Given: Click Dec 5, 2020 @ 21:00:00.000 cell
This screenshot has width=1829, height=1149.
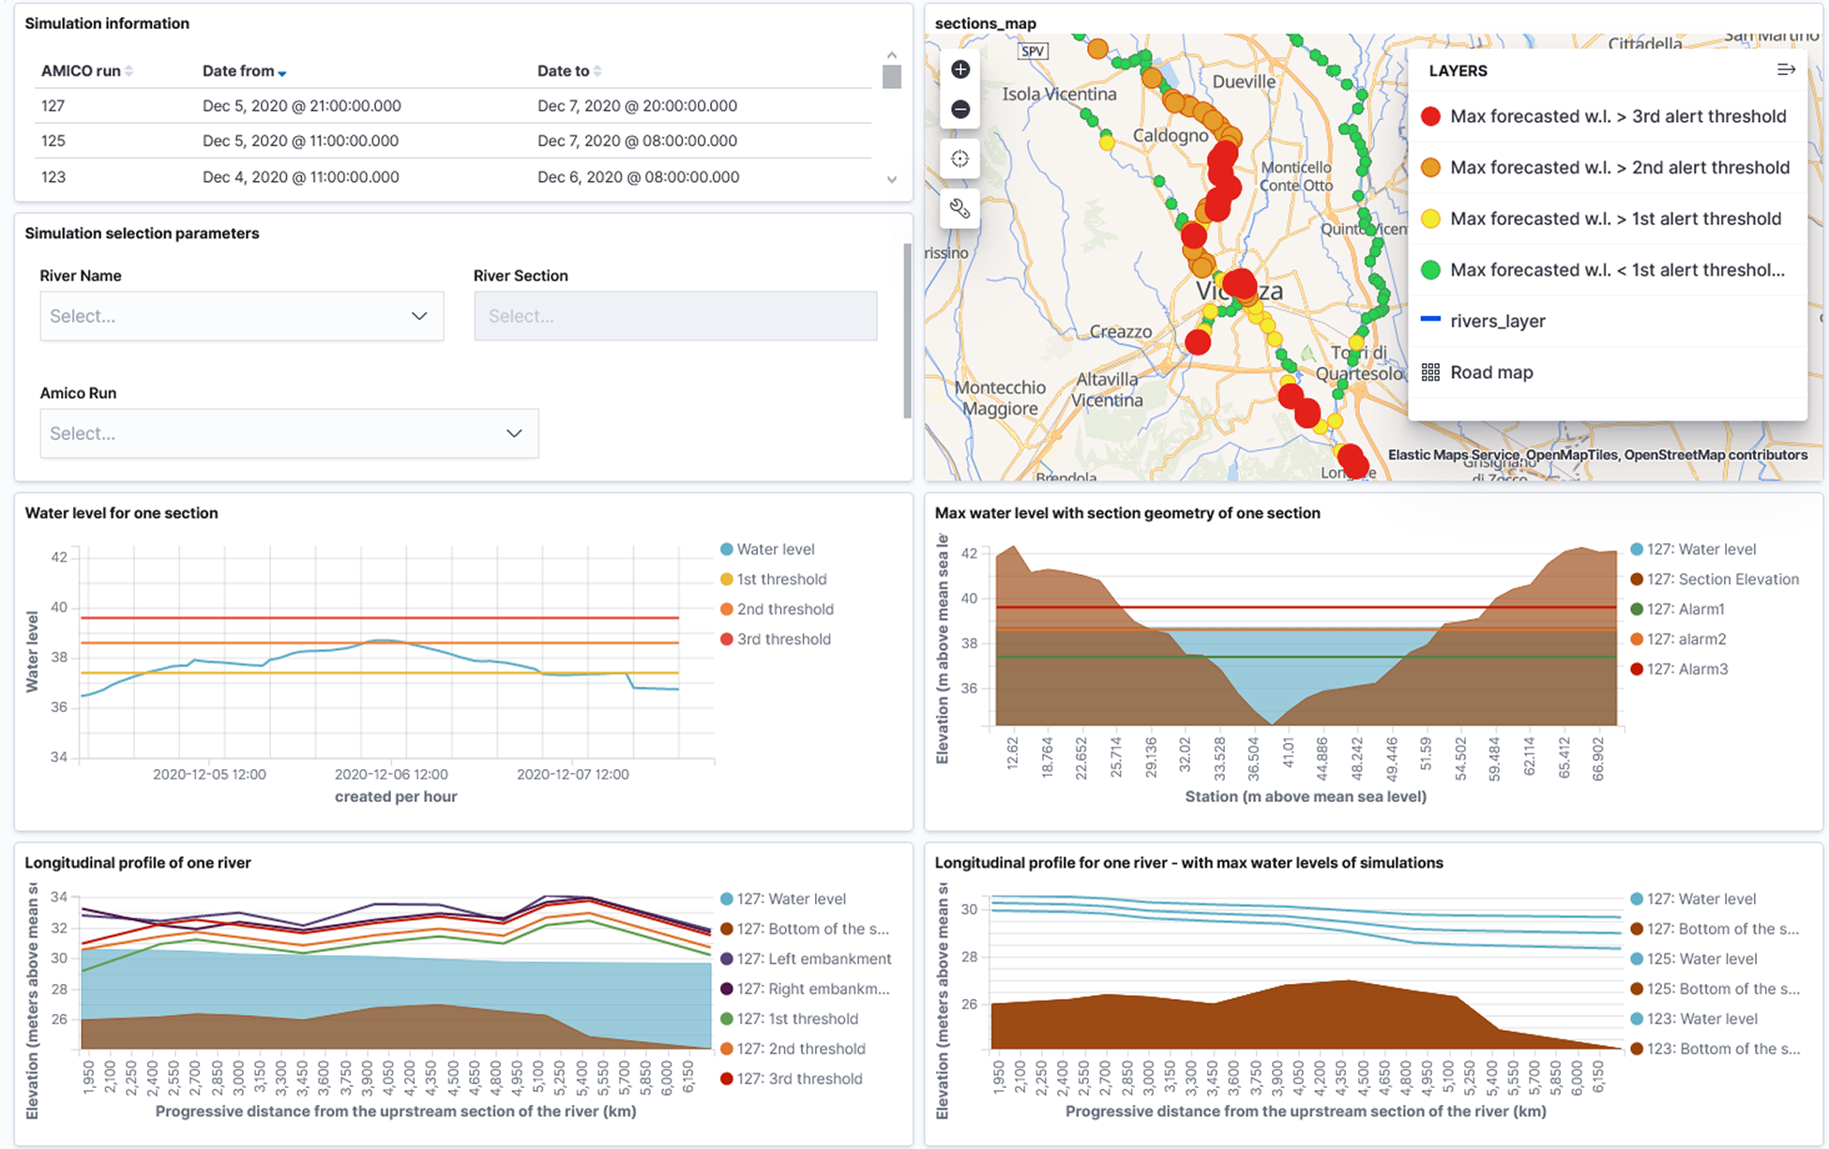Looking at the screenshot, I should [301, 106].
